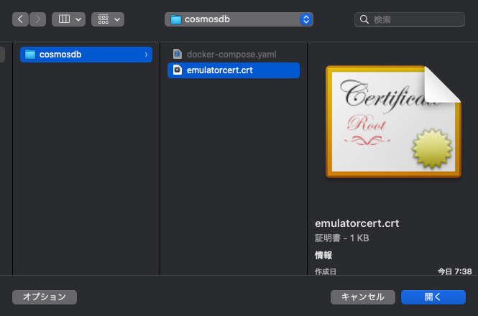Image resolution: width=478 pixels, height=316 pixels.
Task: Open the cosmosdb location path popup
Action: click(239, 19)
